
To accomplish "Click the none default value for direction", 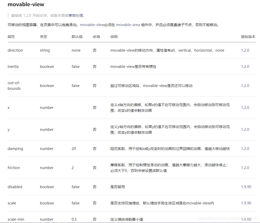I will [76, 50].
